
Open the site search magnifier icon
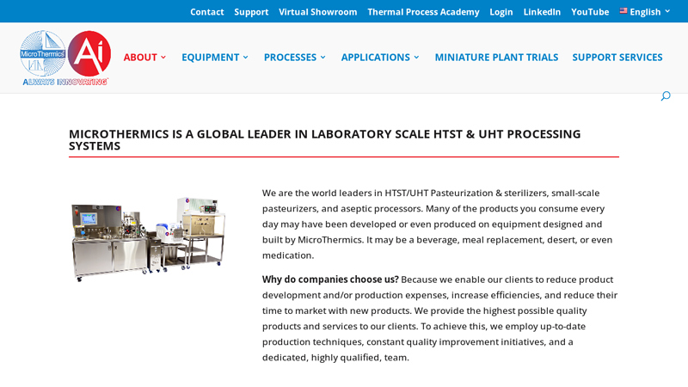(666, 96)
